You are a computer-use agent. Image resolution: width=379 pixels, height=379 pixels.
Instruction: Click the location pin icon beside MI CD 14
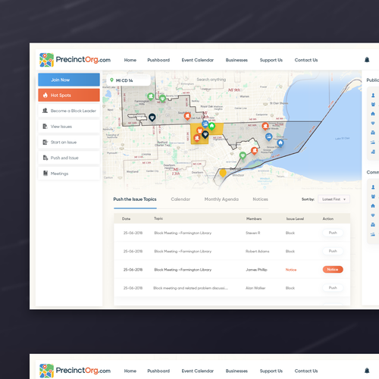point(111,80)
